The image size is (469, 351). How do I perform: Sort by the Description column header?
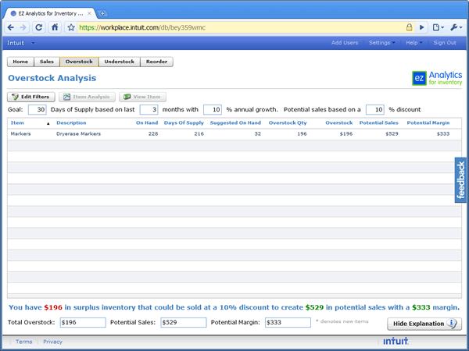(x=71, y=122)
